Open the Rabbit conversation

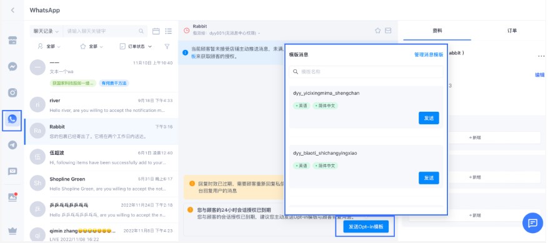(101, 131)
